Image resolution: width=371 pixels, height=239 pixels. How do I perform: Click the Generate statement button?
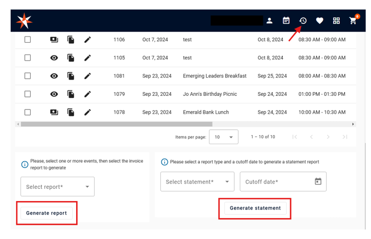pos(255,208)
